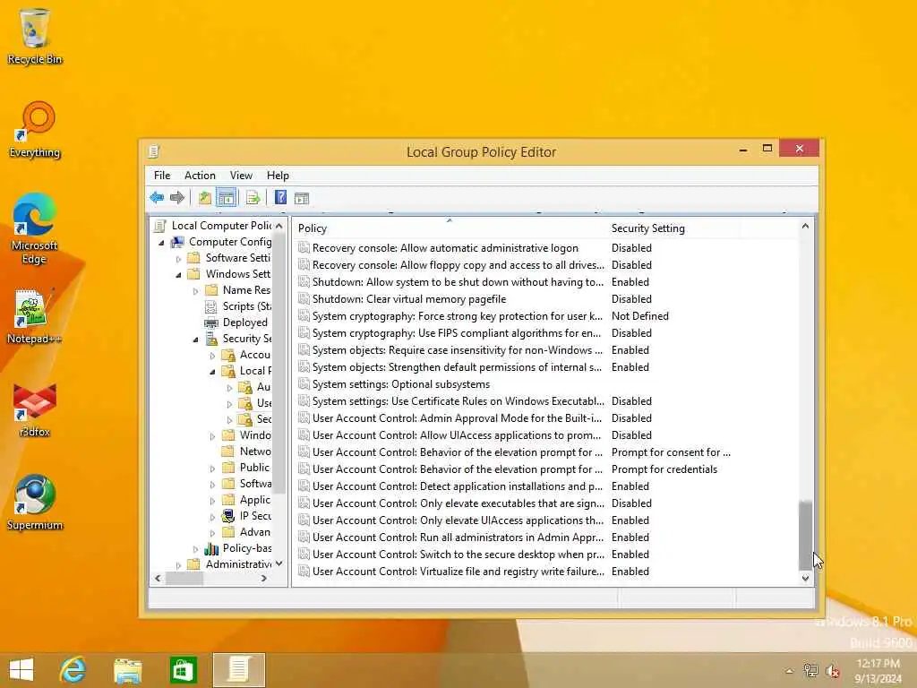The height and width of the screenshot is (688, 917).
Task: Expand the Account Policies tree node
Action: pos(213,356)
